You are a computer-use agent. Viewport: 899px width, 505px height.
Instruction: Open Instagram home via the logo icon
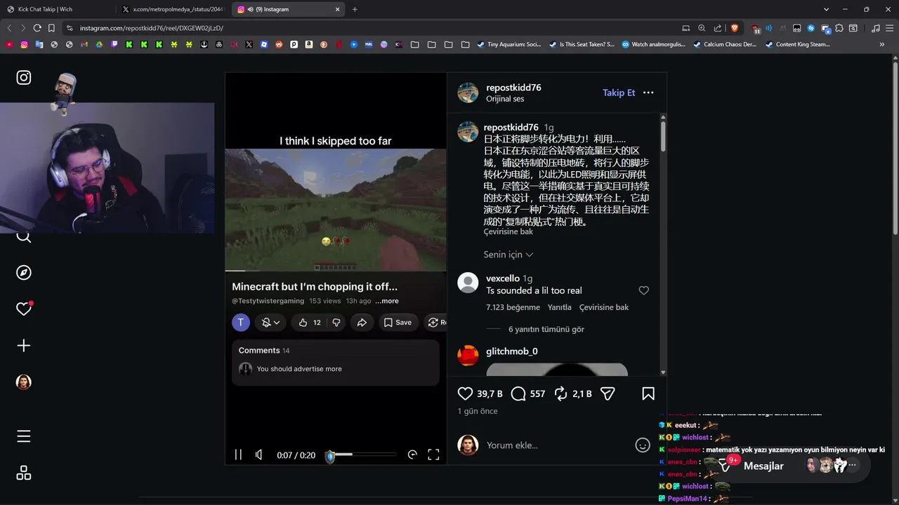24,77
